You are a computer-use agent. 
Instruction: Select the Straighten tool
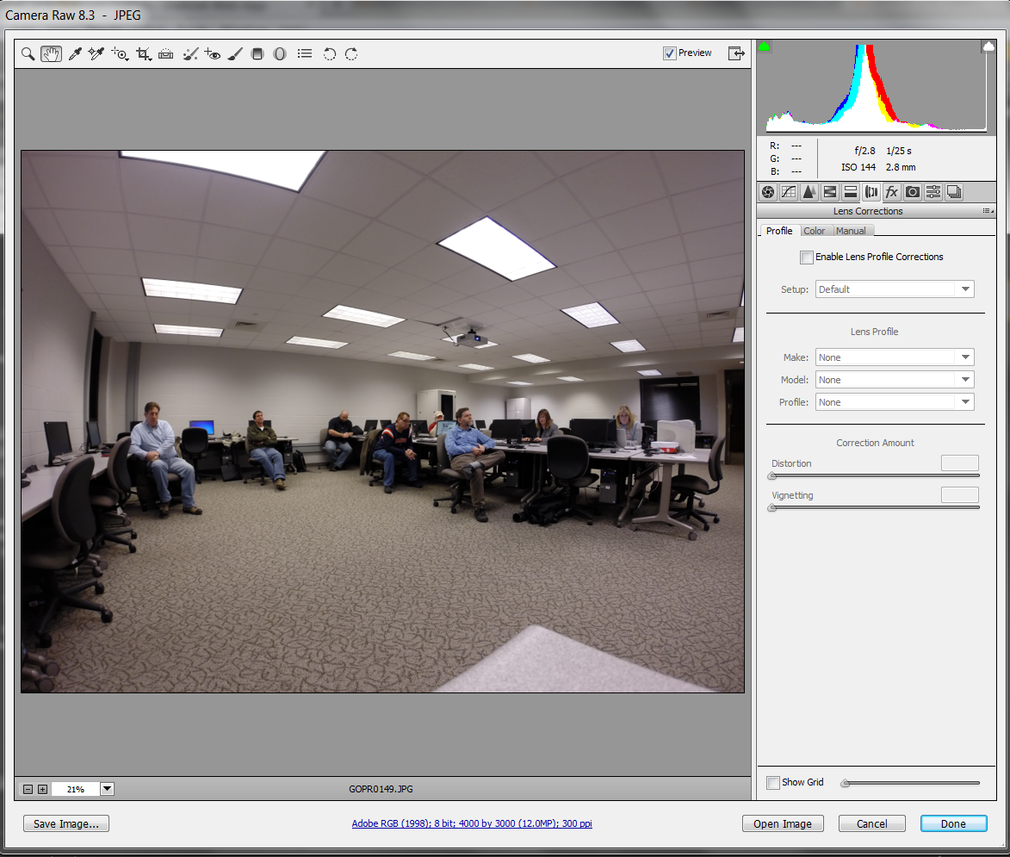[x=165, y=54]
